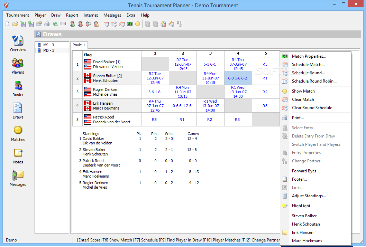Click the New tournament toolbar icon
Image resolution: width=366 pixels, height=247 pixels.
point(8,24)
